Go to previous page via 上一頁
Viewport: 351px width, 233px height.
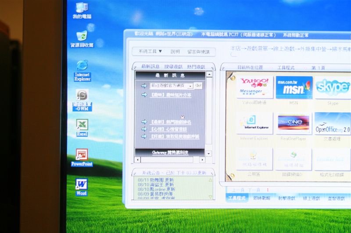[x=238, y=190]
